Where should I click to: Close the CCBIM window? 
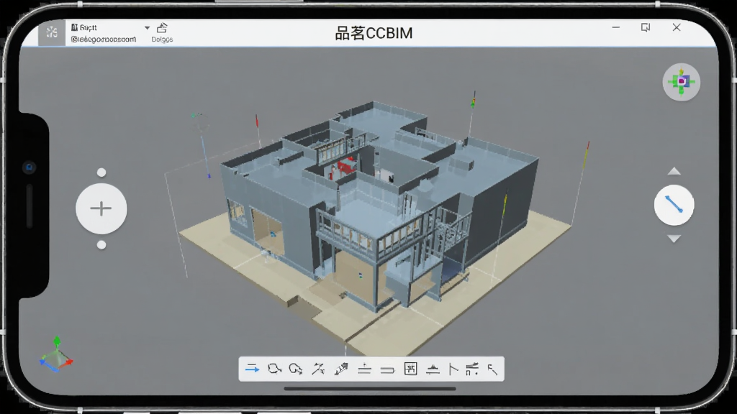point(677,27)
